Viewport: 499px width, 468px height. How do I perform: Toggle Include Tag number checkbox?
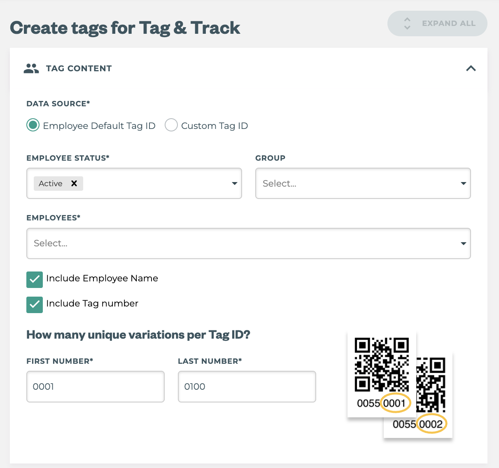35,305
